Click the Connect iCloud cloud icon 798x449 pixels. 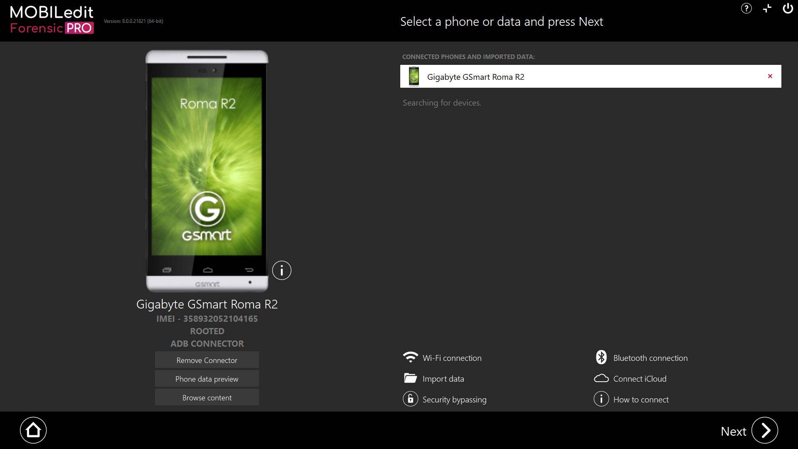point(601,378)
